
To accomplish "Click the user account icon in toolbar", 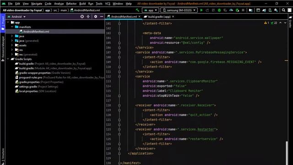I will tap(290, 10).
